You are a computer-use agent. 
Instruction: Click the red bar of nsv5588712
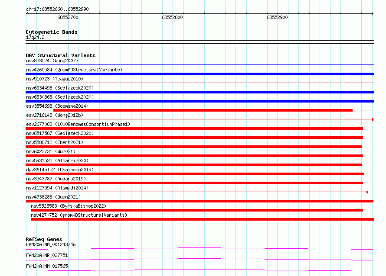click(x=193, y=147)
